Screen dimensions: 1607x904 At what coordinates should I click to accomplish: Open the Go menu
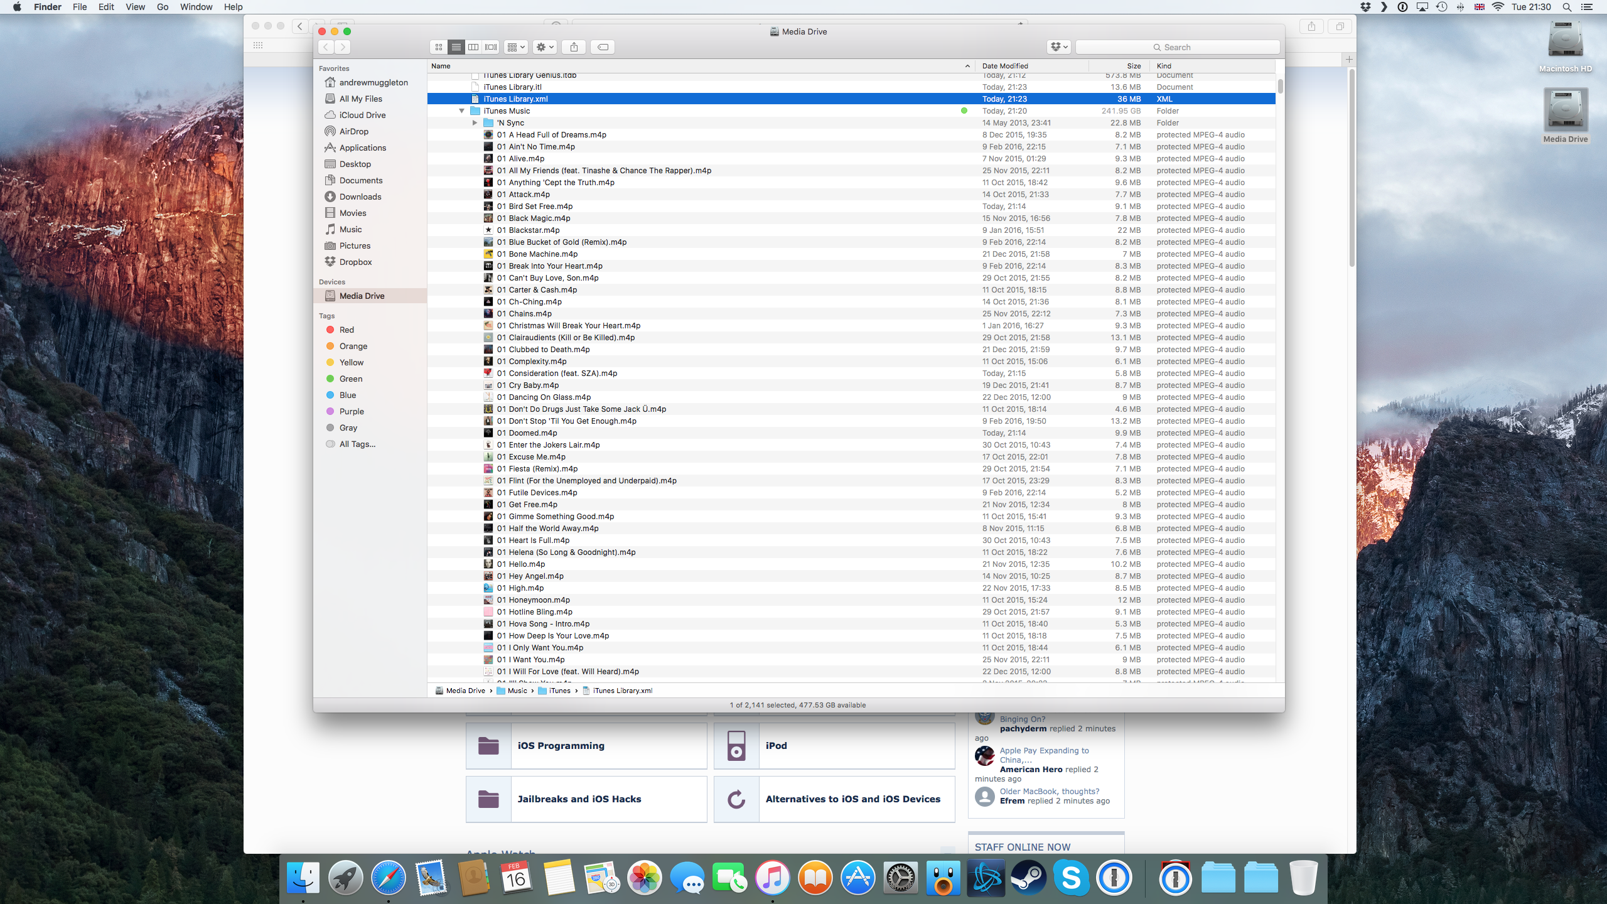163,7
